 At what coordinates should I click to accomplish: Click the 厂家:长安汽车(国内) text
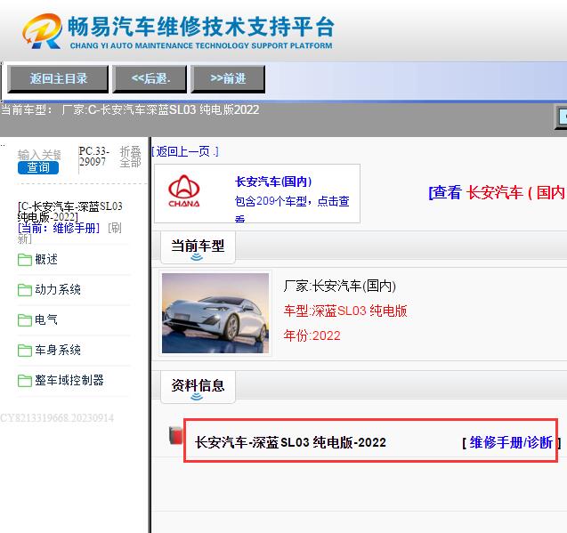click(339, 286)
